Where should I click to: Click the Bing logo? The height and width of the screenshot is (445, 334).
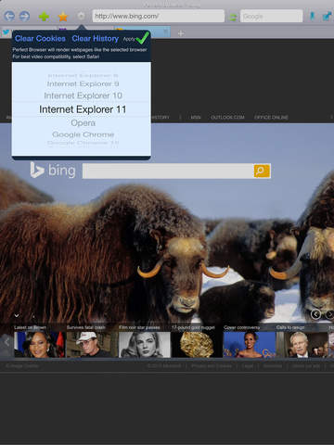click(53, 171)
